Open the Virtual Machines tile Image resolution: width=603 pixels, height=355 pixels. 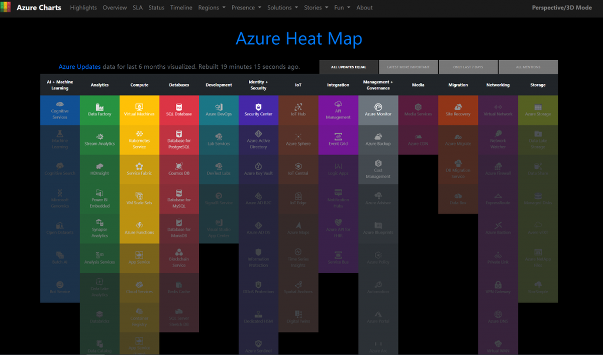coord(139,110)
